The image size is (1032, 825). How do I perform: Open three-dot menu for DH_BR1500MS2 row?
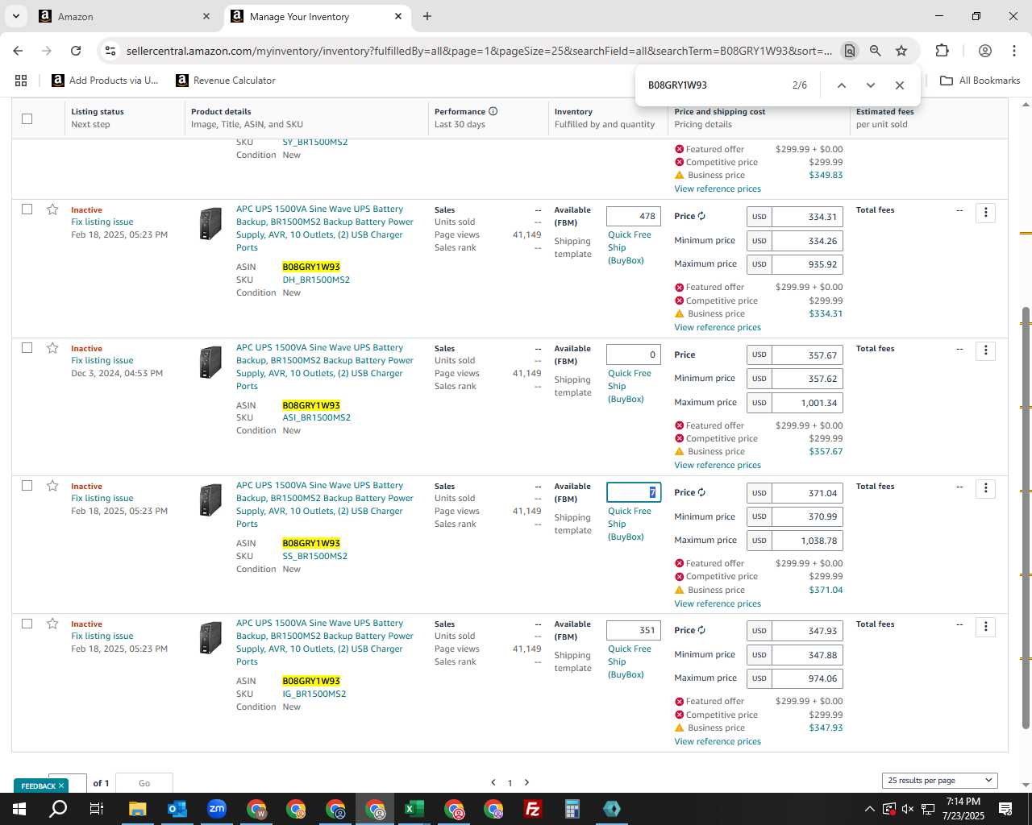pyautogui.click(x=985, y=213)
